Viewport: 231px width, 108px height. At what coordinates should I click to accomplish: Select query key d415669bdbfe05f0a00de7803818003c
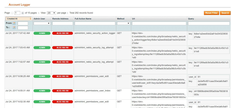[211, 93]
